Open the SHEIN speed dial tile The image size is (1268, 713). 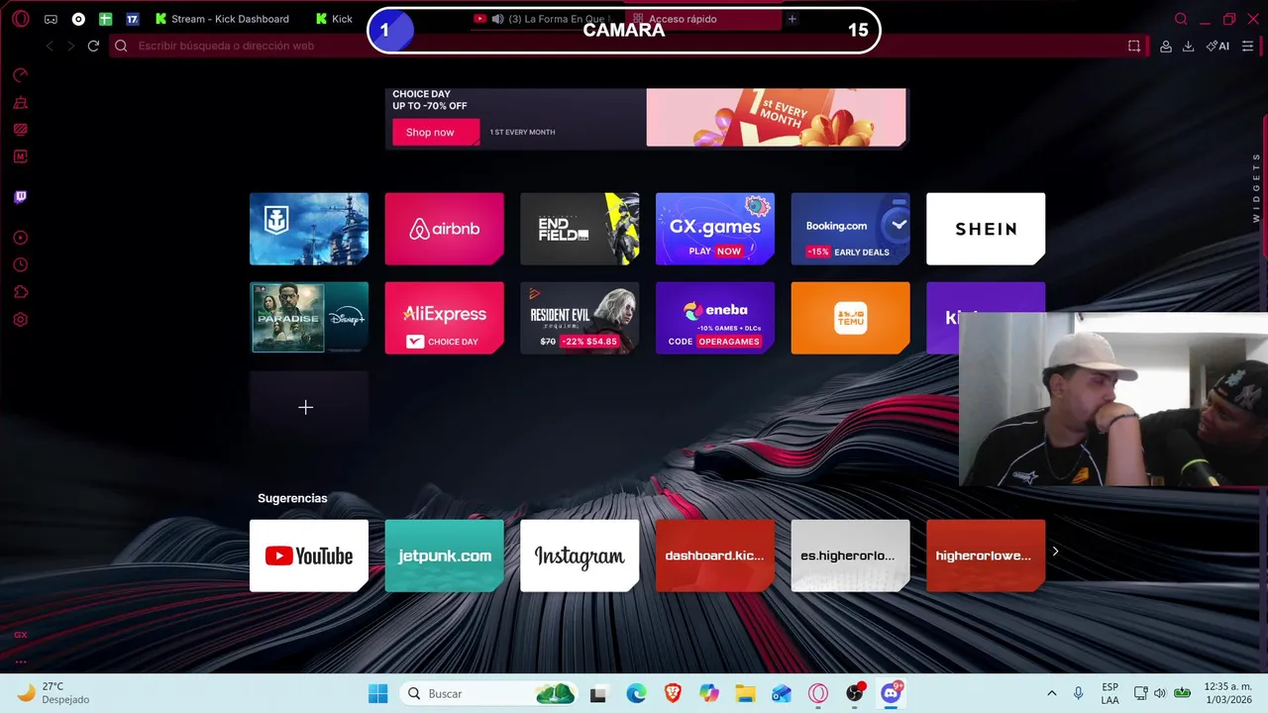[x=986, y=229]
